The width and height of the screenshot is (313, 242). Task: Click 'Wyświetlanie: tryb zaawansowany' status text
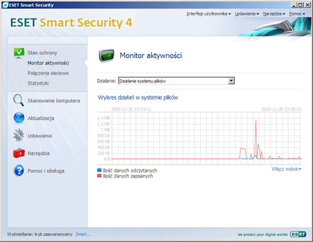tap(40, 234)
